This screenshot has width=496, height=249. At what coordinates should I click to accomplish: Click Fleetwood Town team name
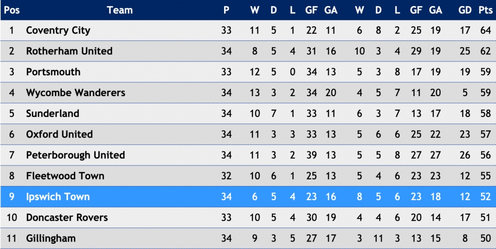pyautogui.click(x=65, y=176)
